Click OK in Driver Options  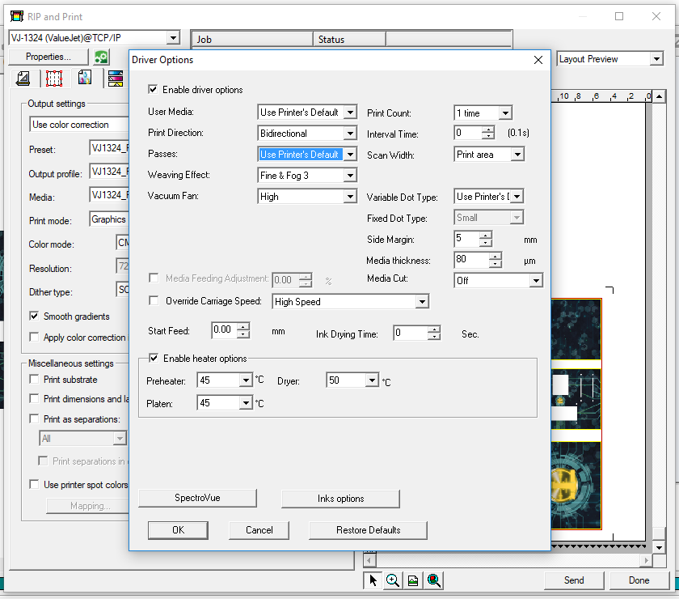[x=178, y=530]
